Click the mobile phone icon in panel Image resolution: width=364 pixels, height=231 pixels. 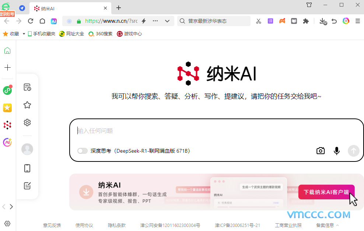27,168
